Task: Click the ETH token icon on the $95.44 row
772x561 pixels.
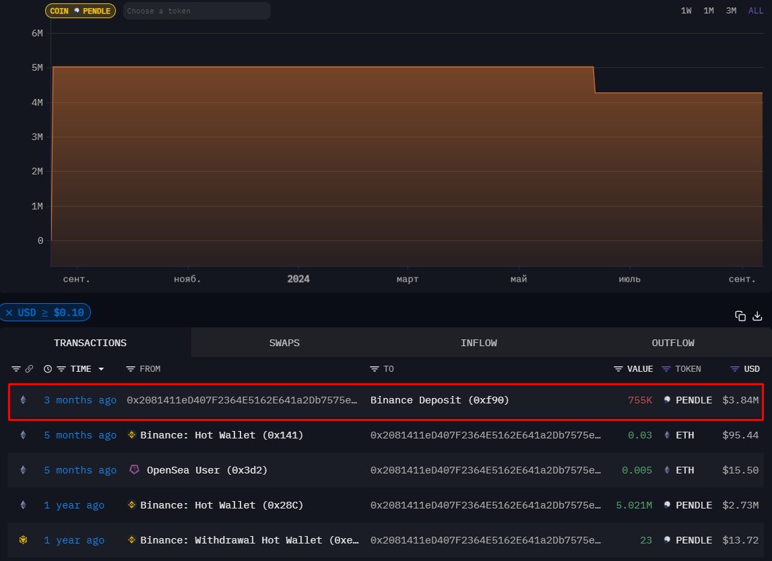Action: pyautogui.click(x=667, y=434)
